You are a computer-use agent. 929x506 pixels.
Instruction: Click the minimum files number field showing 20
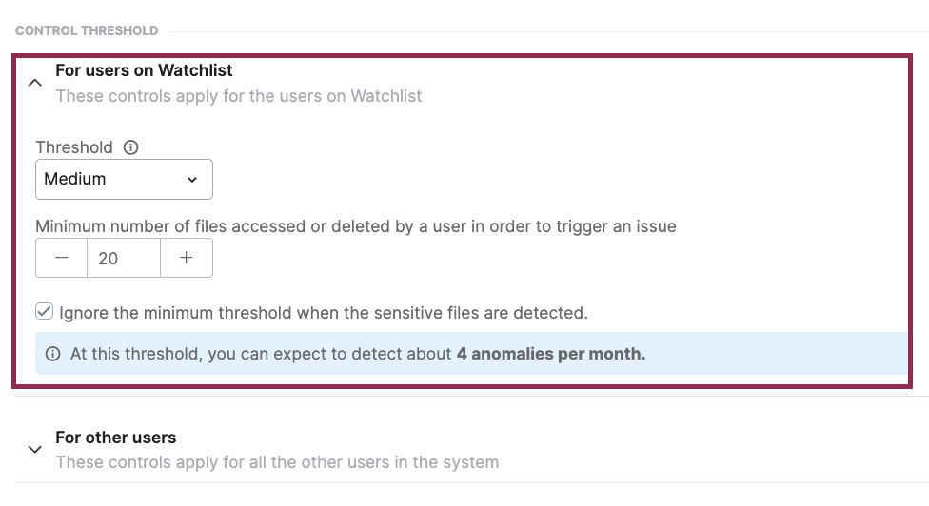pyautogui.click(x=123, y=258)
